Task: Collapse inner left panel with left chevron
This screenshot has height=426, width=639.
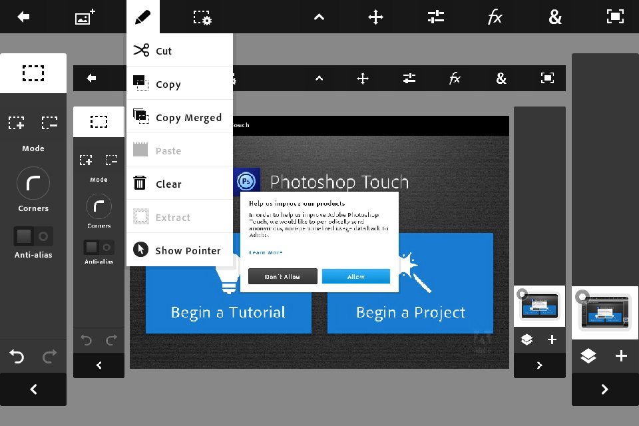Action: [x=99, y=365]
